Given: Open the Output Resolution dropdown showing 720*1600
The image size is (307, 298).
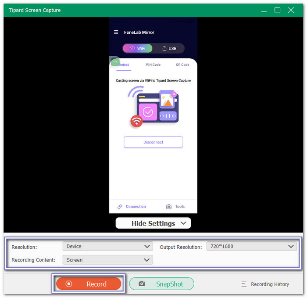Looking at the screenshot, I should (252, 246).
